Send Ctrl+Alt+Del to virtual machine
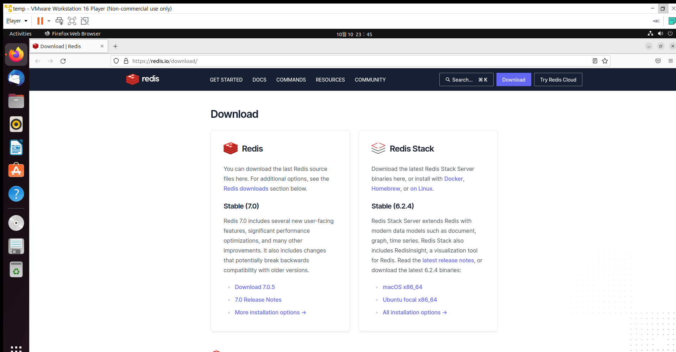Viewport: 676px width, 352px height. pos(60,21)
